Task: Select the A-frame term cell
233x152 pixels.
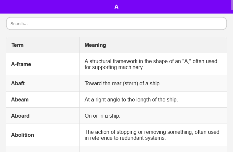Action: click(x=21, y=64)
